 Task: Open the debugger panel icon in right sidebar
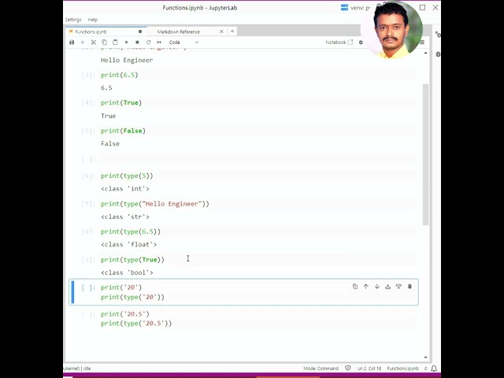pos(438,54)
